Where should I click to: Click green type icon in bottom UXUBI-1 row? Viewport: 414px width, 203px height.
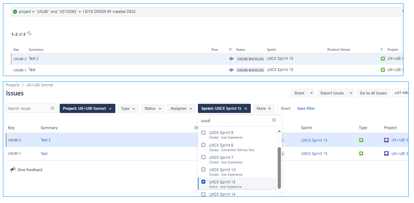click(x=361, y=153)
